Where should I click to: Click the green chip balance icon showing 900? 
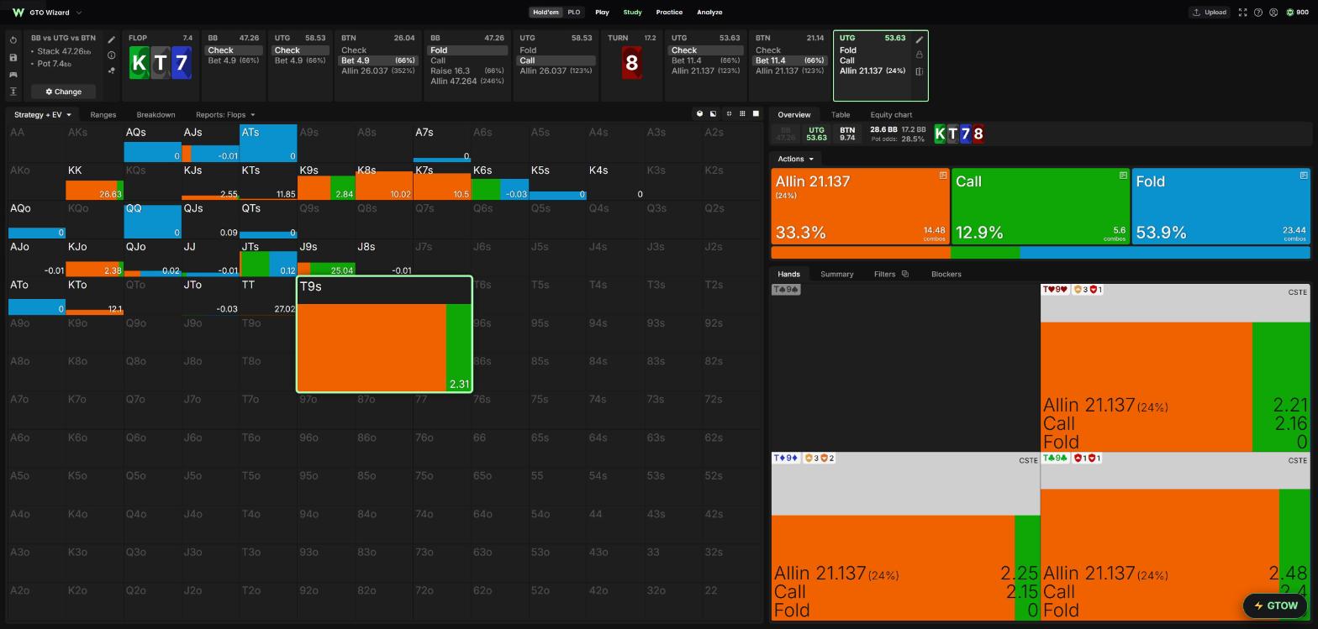[1290, 13]
